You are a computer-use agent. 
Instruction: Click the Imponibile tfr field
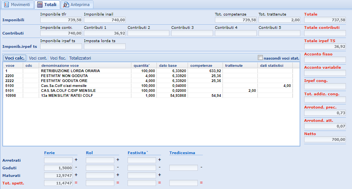click(x=61, y=20)
